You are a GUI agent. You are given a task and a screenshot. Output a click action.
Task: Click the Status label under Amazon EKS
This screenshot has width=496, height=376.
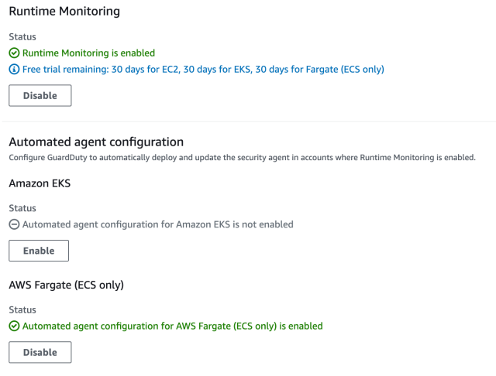point(22,208)
